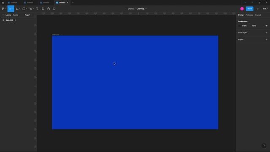
Task: Open the tabs list chevron in title bar
Action: click(x=246, y=3)
